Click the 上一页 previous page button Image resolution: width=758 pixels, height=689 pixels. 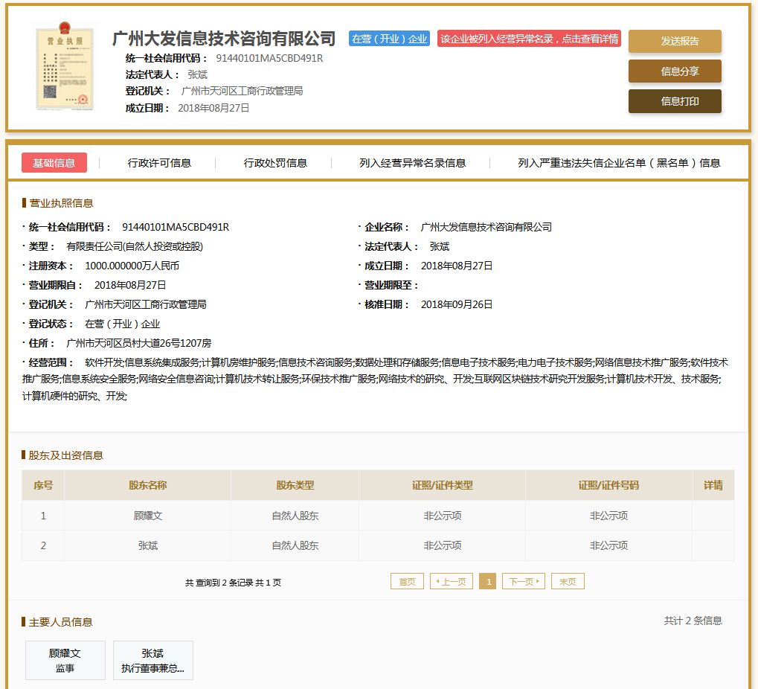452,582
